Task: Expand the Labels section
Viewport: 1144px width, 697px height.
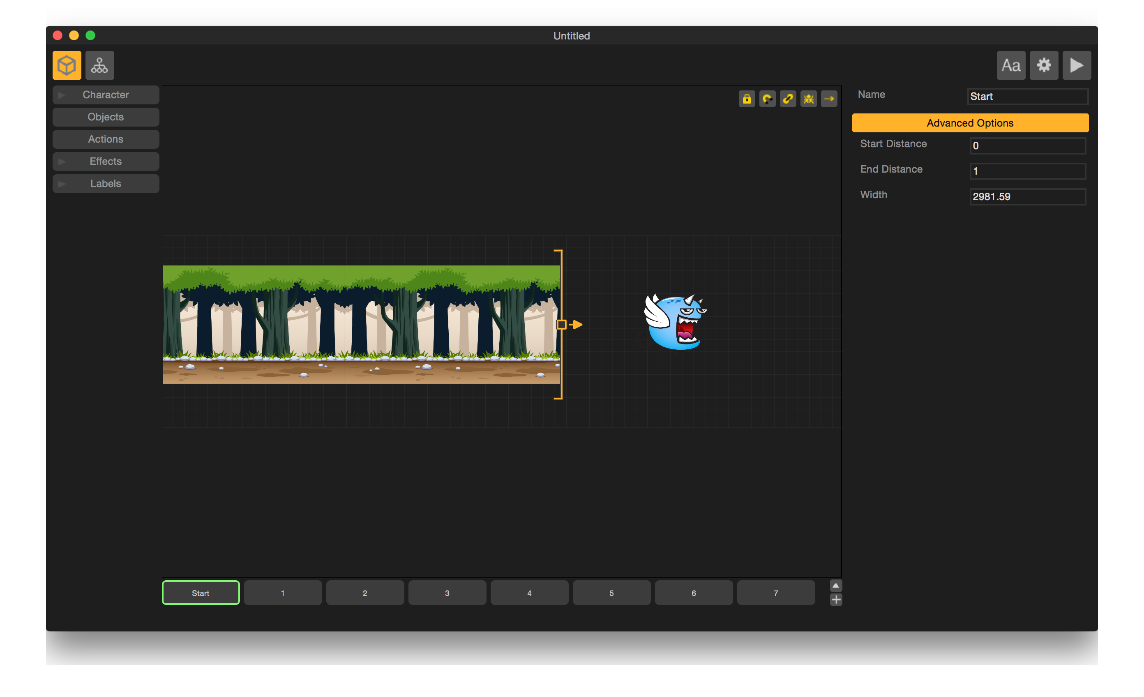Action: click(105, 183)
